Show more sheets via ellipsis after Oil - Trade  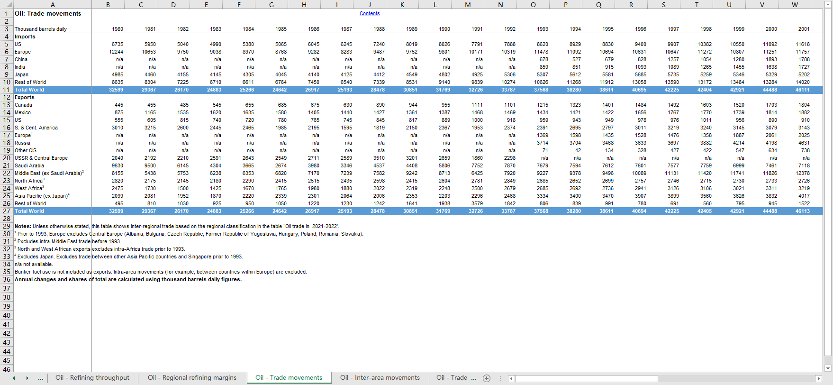(x=474, y=378)
